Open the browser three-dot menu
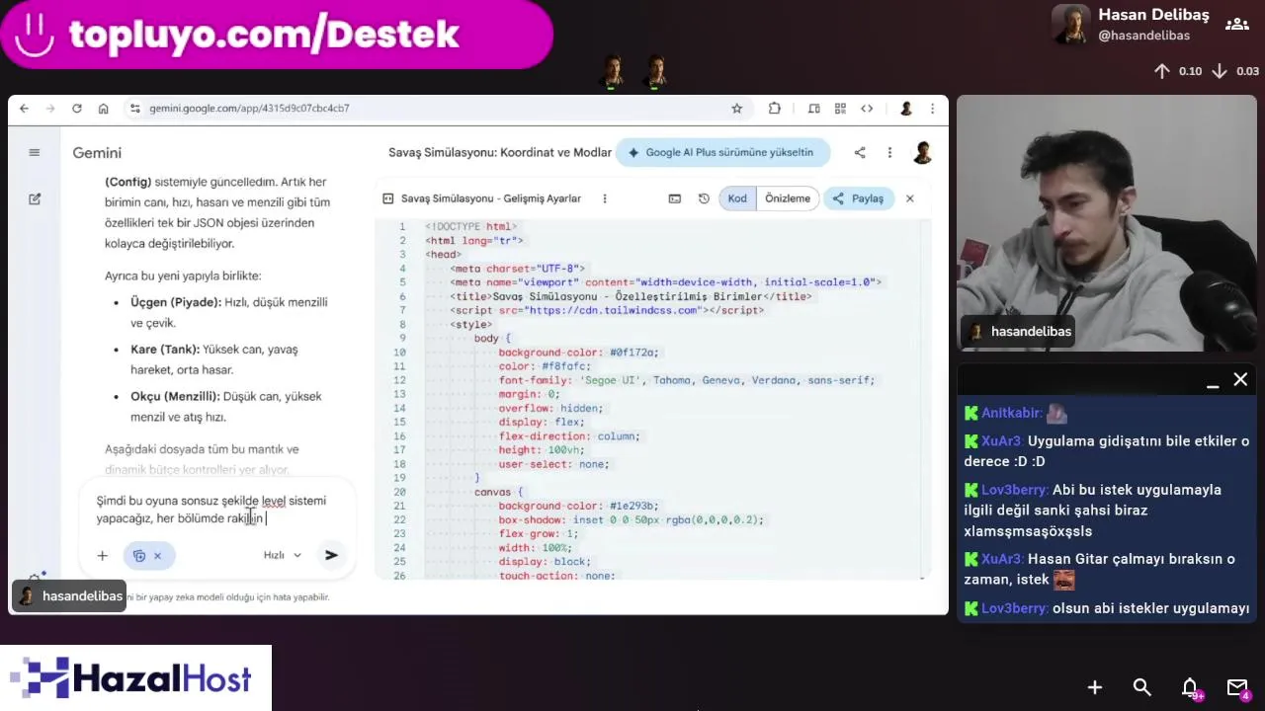 (932, 109)
